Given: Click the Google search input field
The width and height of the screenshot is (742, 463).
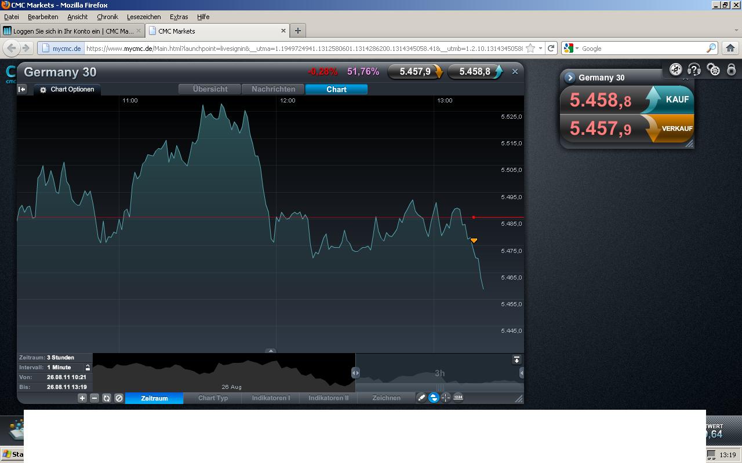Looking at the screenshot, I should pos(643,49).
